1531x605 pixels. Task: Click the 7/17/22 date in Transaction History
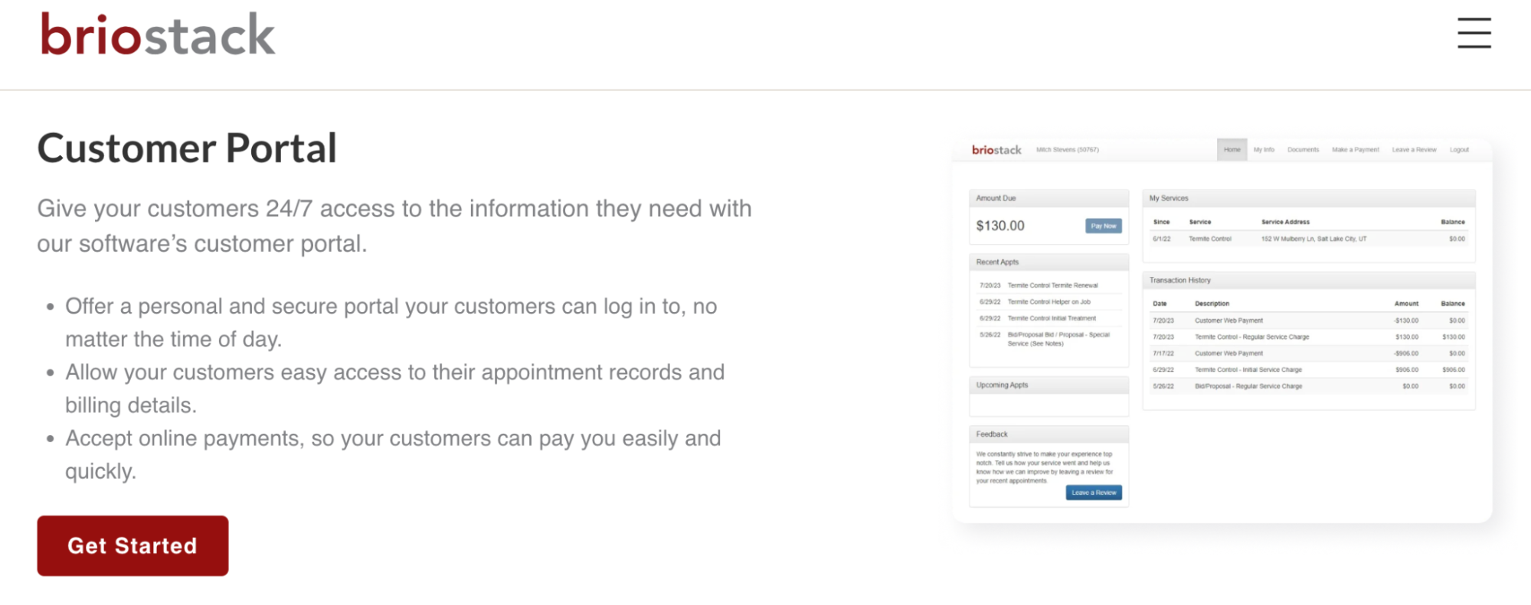(1163, 353)
